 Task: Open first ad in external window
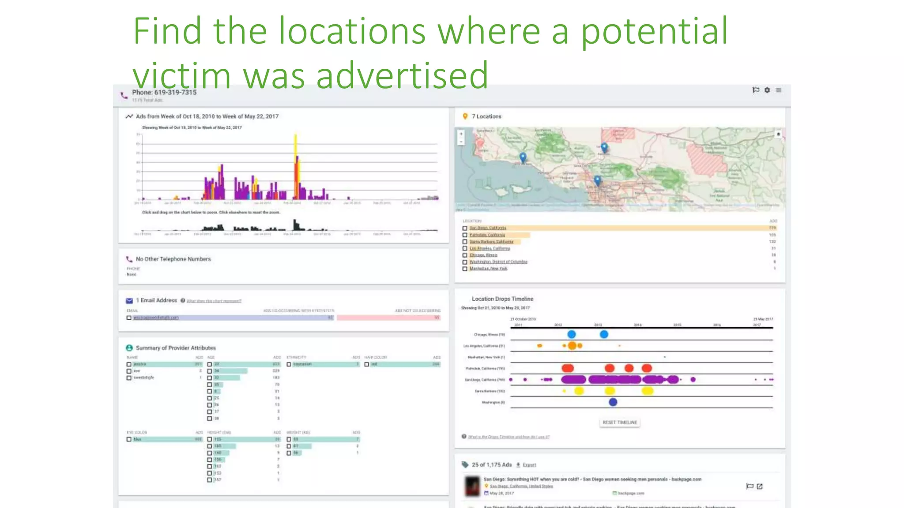click(x=760, y=486)
